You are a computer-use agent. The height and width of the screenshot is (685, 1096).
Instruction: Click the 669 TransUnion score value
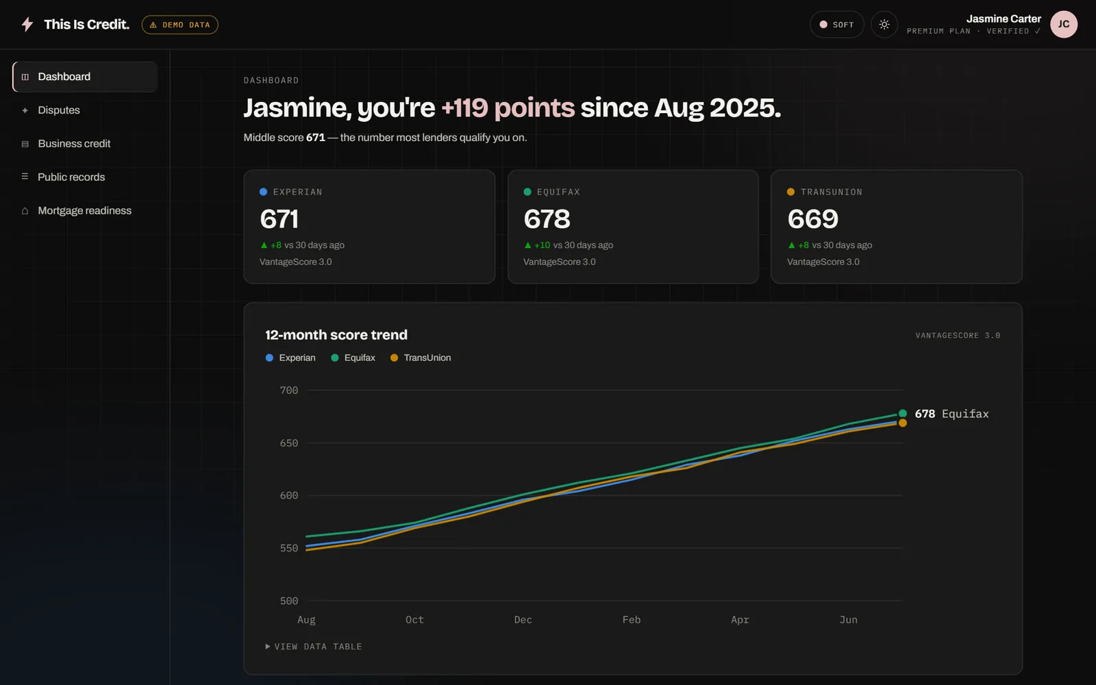(x=813, y=219)
